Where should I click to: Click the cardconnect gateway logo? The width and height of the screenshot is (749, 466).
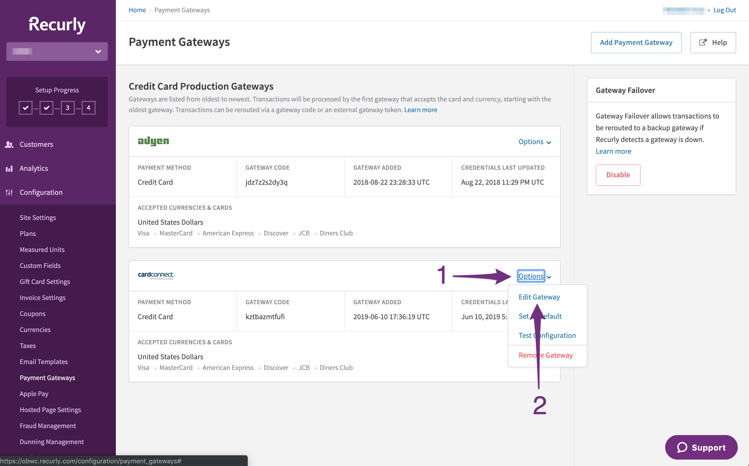coord(156,275)
